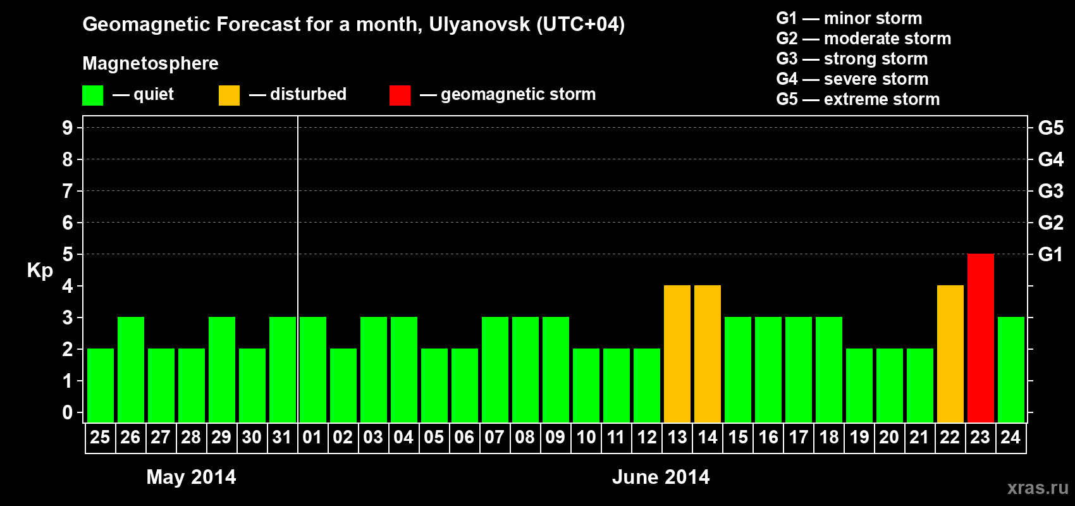Click Kp axis value 0
The image size is (1075, 506).
click(x=68, y=412)
